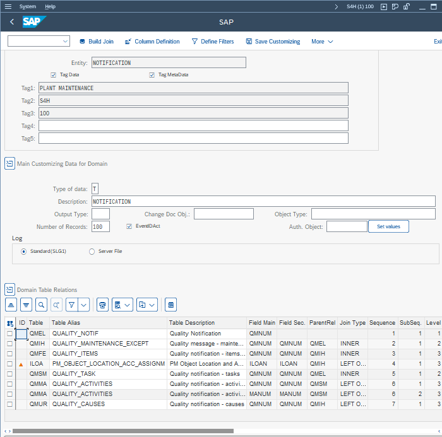Screen dimensions: 442x437
Task: Toggle the Tag Data checkbox
Action: click(x=54, y=75)
